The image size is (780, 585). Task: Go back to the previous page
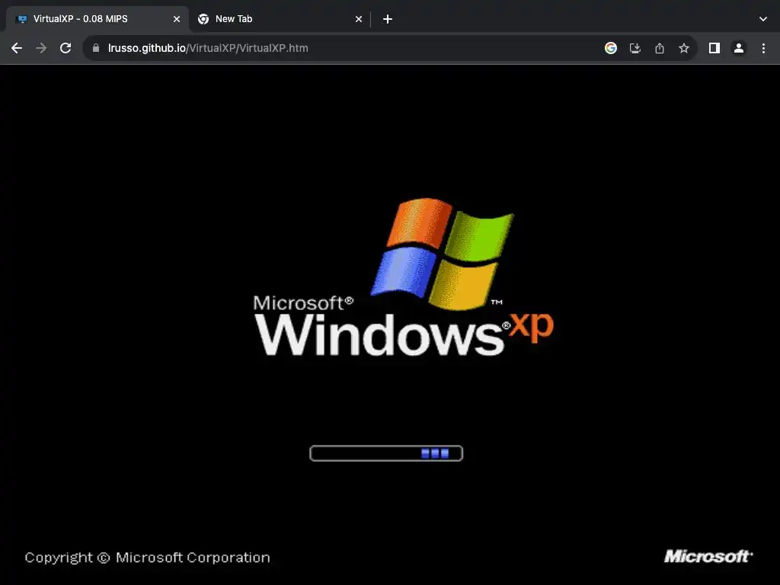coord(17,48)
